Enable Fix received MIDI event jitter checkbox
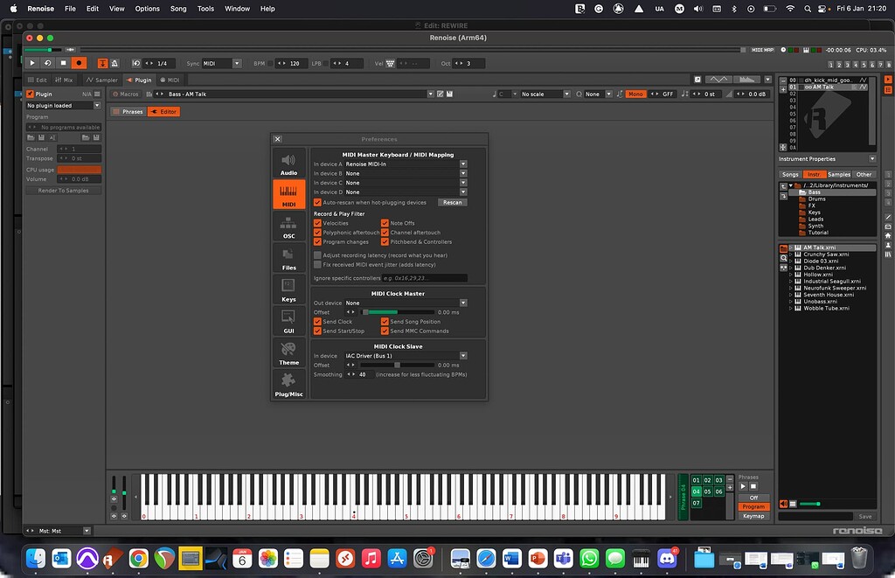 click(317, 264)
